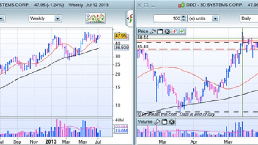This screenshot has width=258, height=145.
Task: Maximize the DDD daily chart window
Action: (x=146, y=5)
